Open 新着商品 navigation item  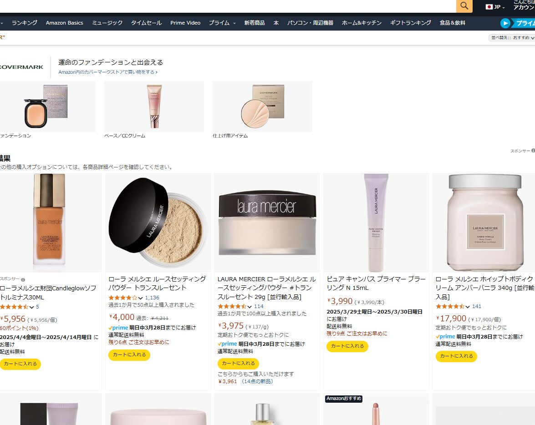coord(255,23)
